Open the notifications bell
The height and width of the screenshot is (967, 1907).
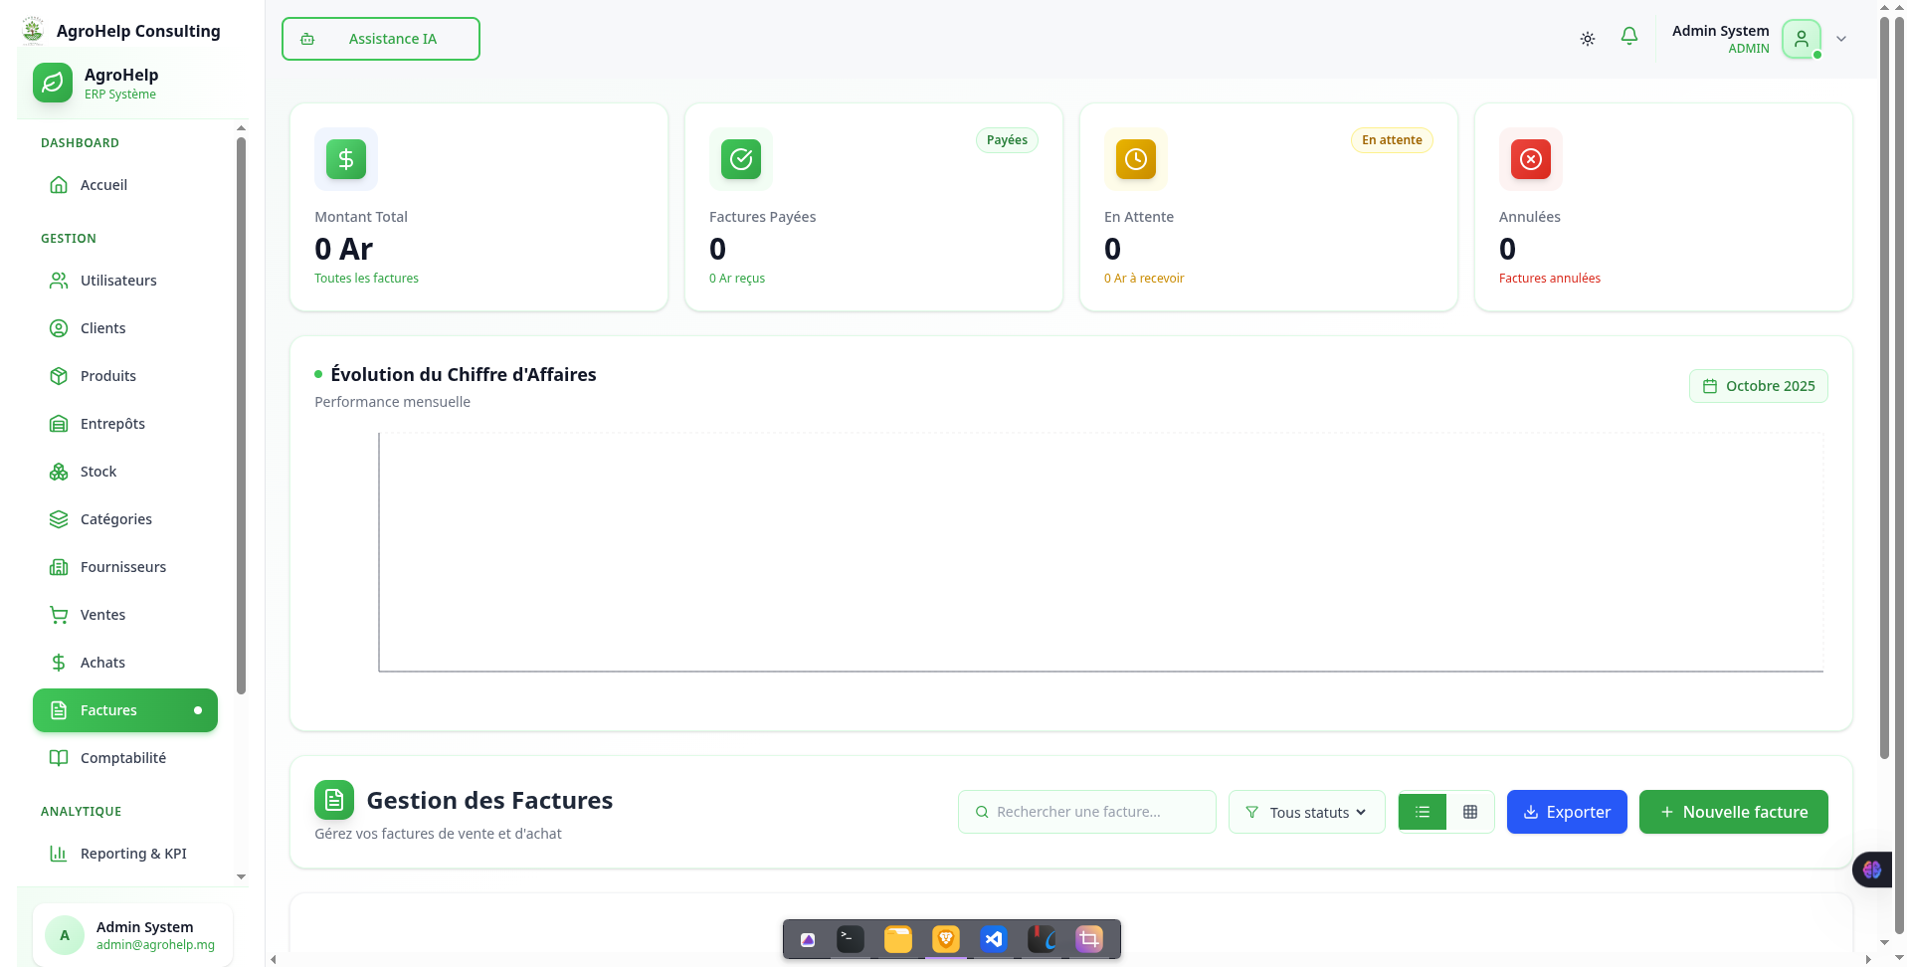click(1628, 37)
